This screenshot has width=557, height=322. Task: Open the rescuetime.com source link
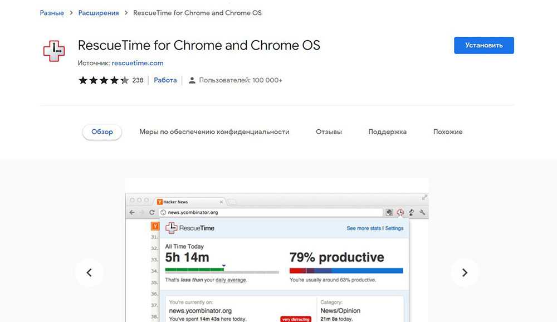(138, 63)
